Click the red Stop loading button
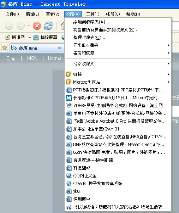 [37, 26]
